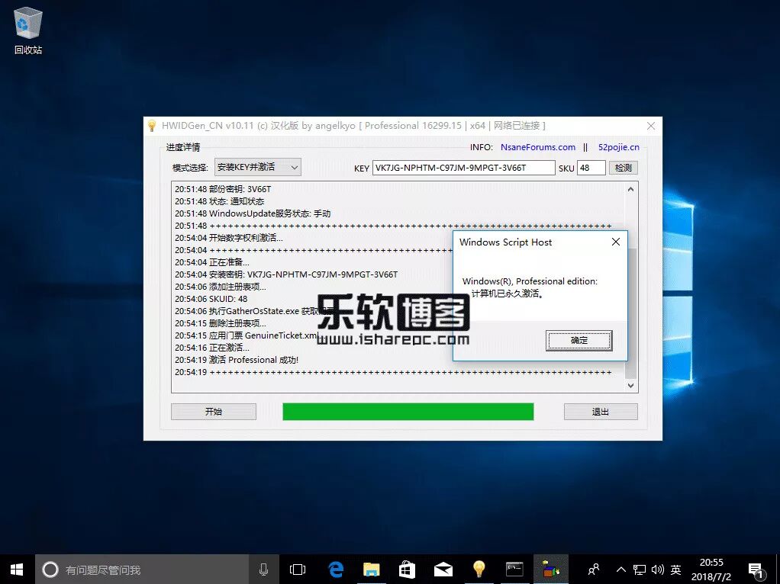Open the Action Center notifications icon
Viewport: 780px width, 584px height.
coord(756,570)
